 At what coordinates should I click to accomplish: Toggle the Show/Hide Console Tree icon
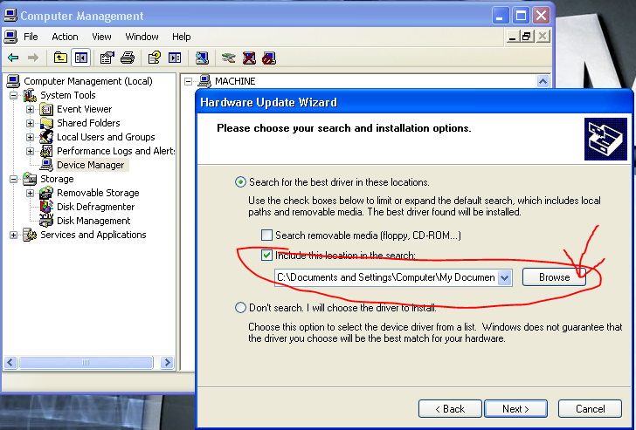pos(80,58)
